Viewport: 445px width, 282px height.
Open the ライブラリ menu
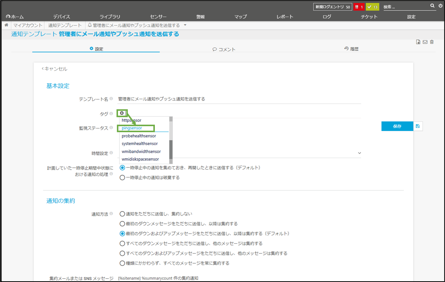[x=110, y=17]
